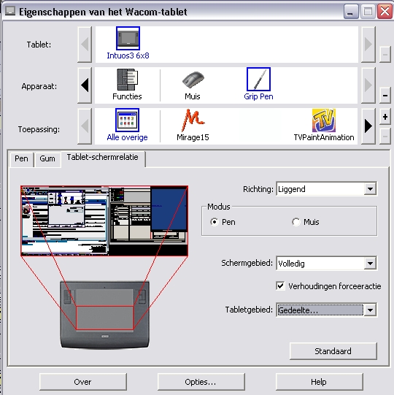
Task: Click the Help button
Action: coord(319,382)
